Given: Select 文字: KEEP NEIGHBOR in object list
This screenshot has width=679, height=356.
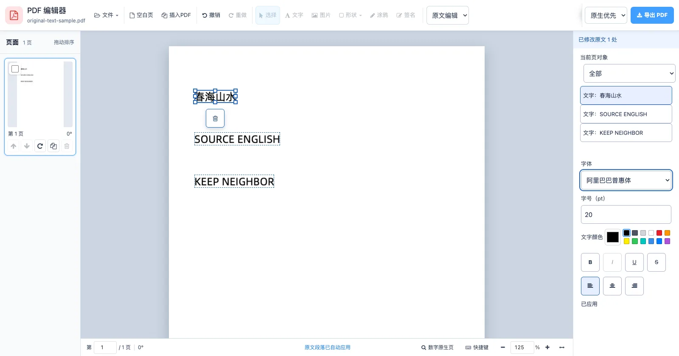Looking at the screenshot, I should pyautogui.click(x=626, y=133).
